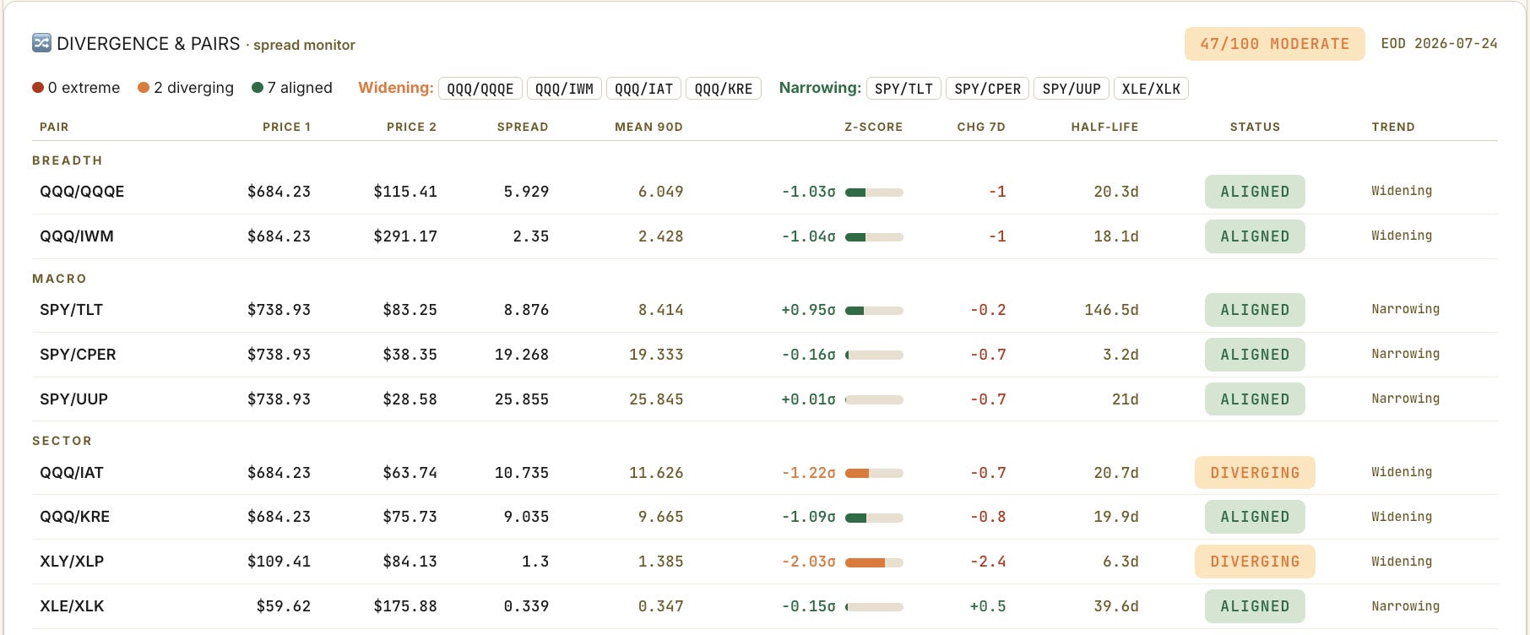
Task: Open the XLE/XLK pair row name
Action: tap(72, 606)
